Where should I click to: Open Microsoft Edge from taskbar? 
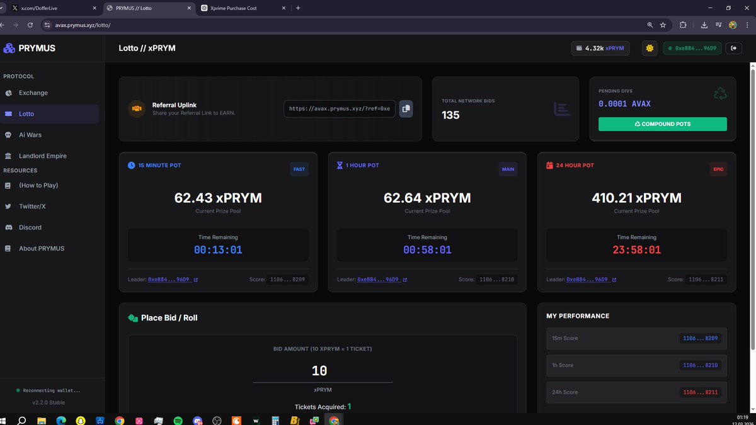point(61,420)
